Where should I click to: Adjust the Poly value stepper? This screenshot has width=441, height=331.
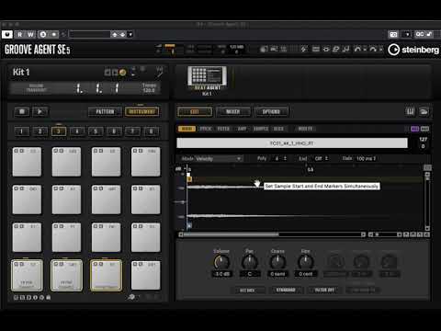pos(285,158)
